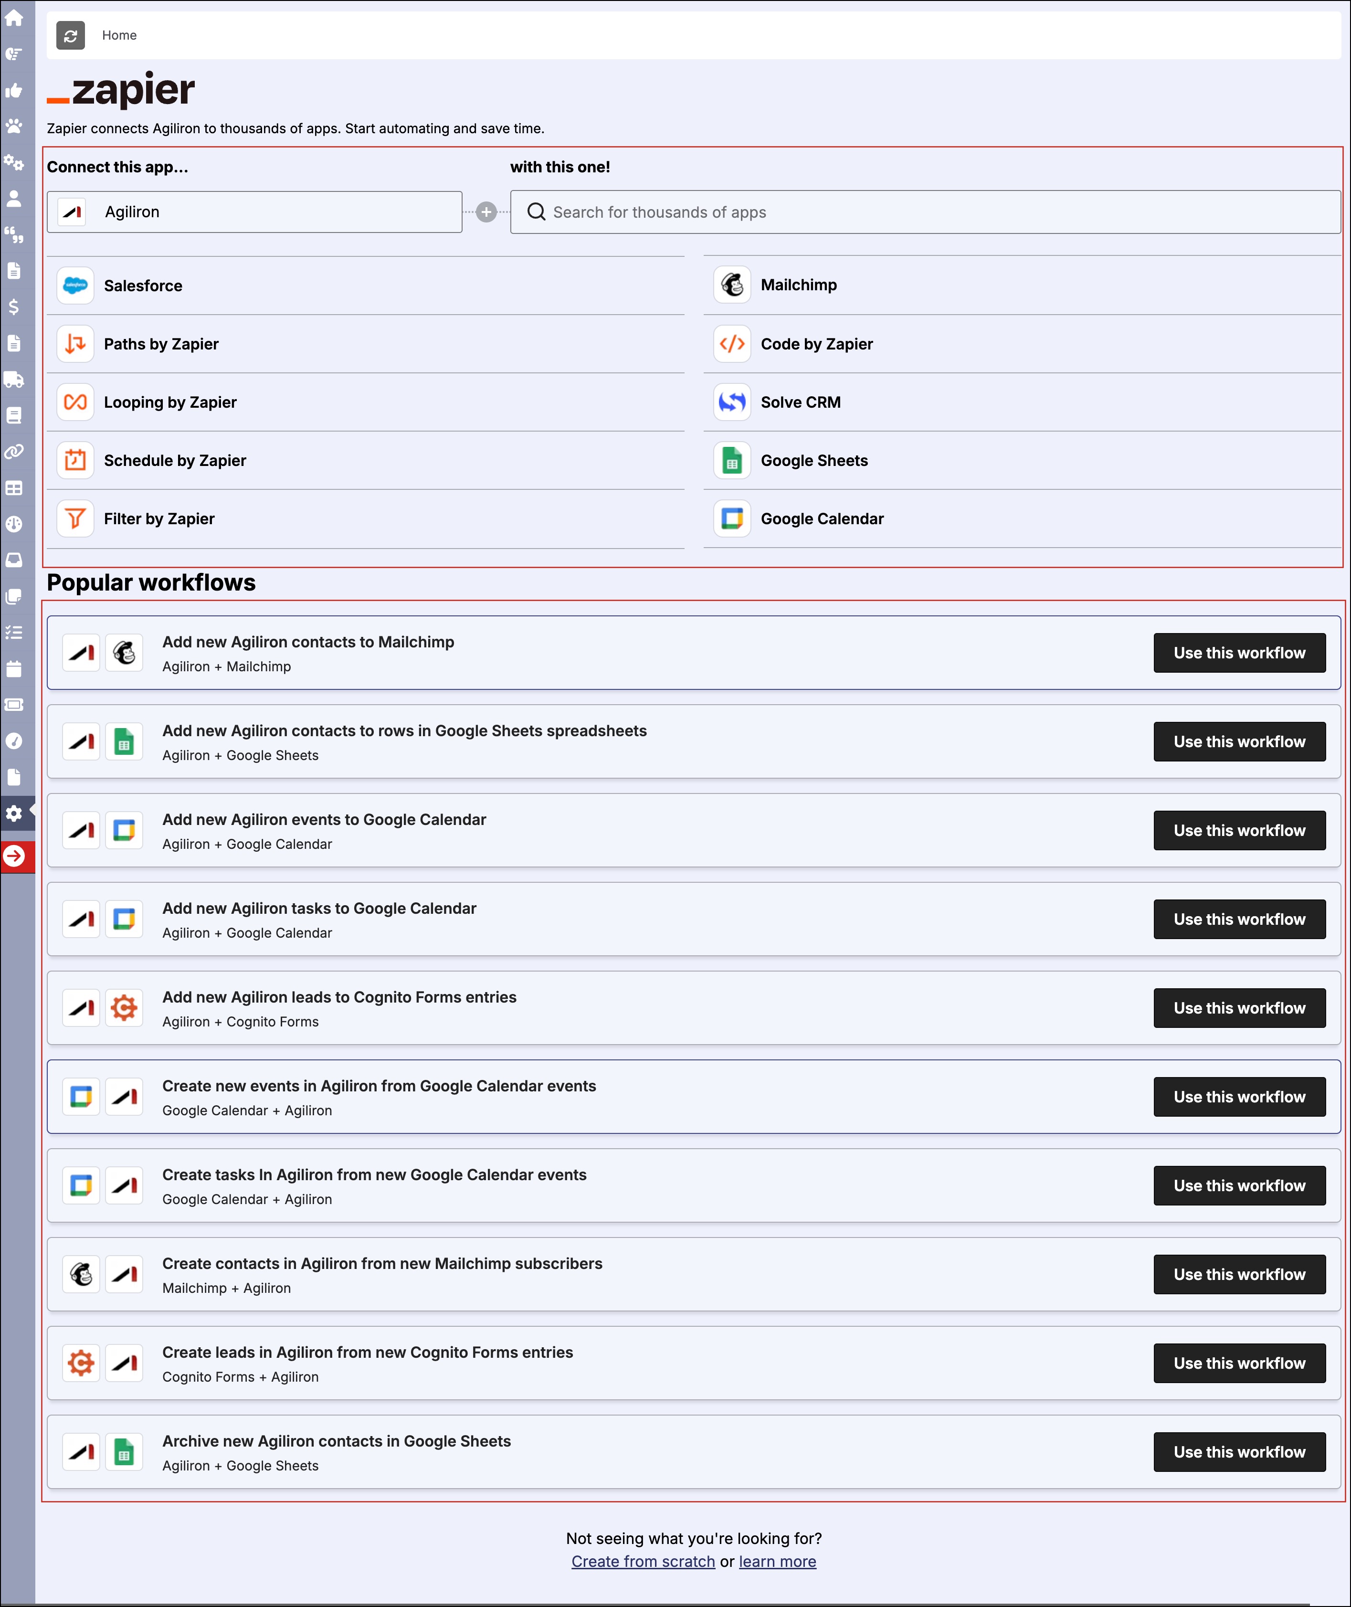Select Filter by Zapier app
The height and width of the screenshot is (1607, 1351).
(x=159, y=518)
